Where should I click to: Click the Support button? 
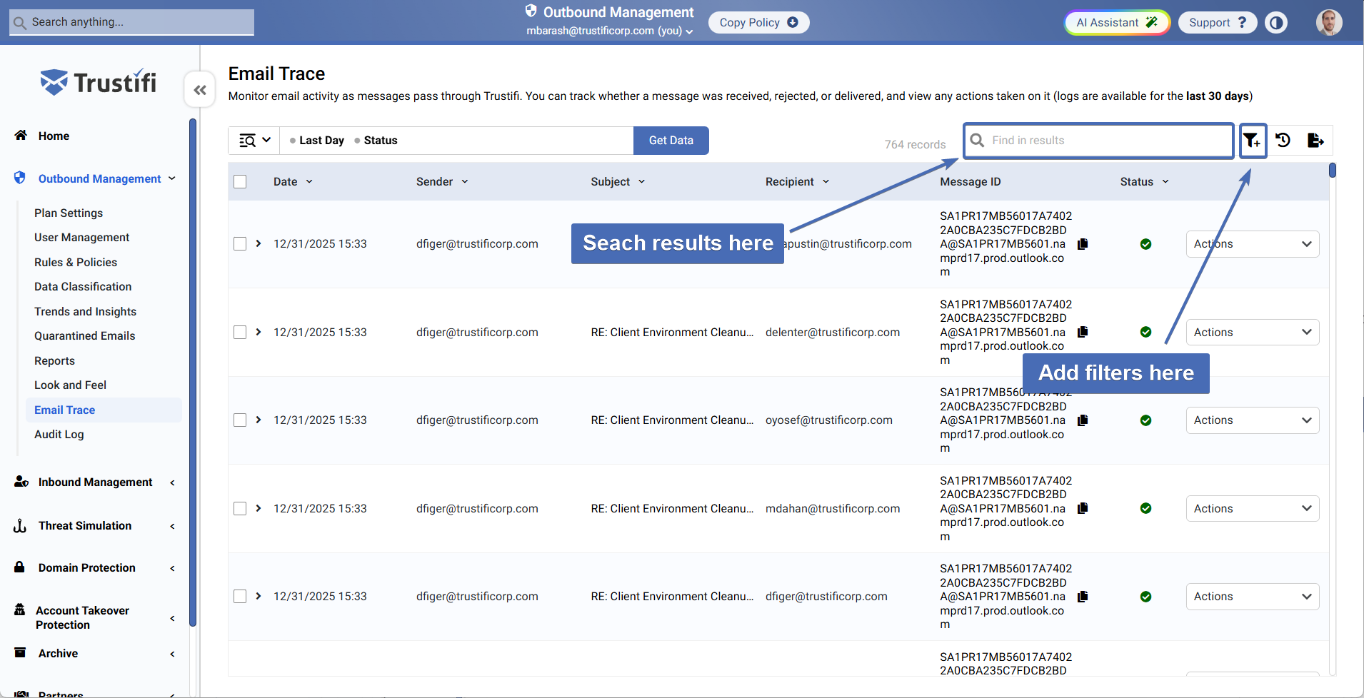(x=1218, y=23)
